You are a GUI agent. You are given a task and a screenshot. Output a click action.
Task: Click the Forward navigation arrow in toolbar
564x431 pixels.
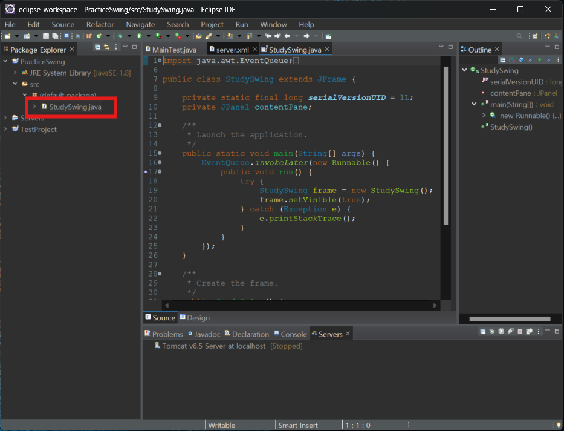click(x=306, y=36)
